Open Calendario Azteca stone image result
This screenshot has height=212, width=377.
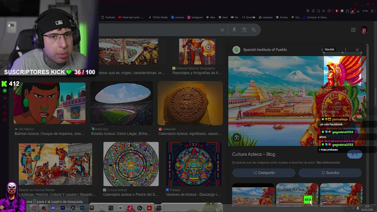(x=190, y=103)
